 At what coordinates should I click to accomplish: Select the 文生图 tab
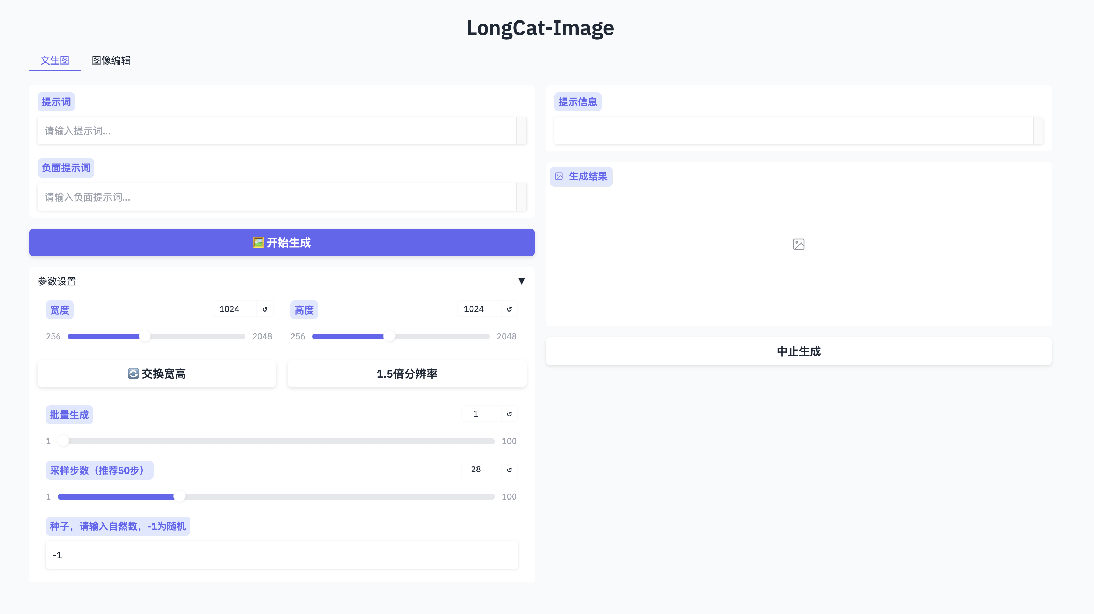[55, 60]
